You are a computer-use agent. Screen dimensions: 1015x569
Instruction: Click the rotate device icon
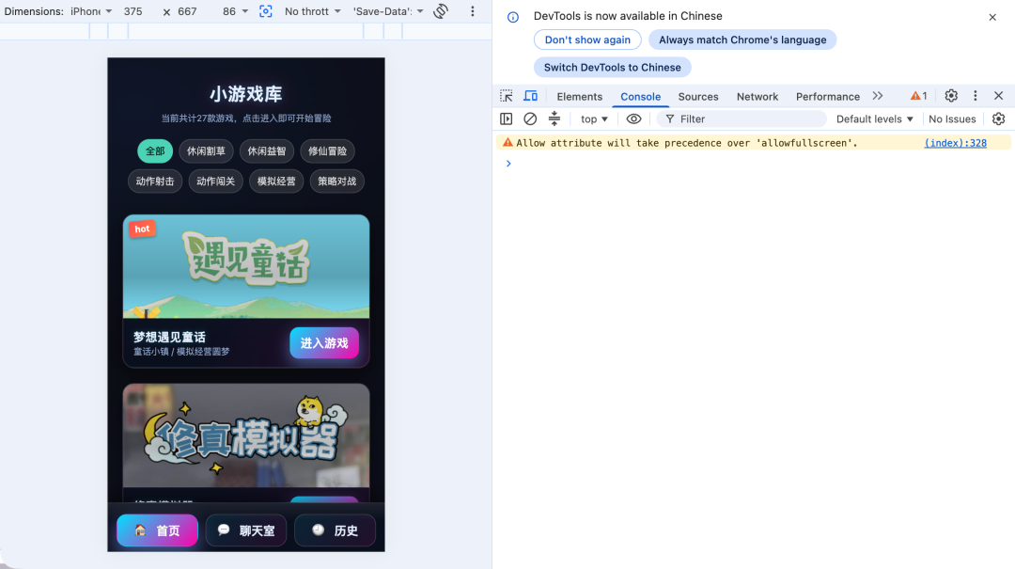pos(441,11)
